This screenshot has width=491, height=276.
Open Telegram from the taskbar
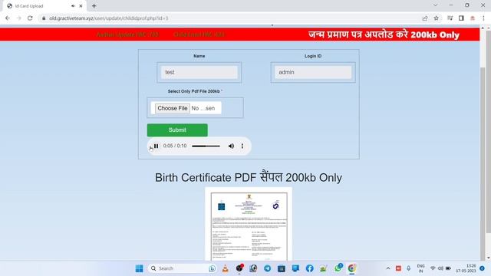[x=267, y=268]
